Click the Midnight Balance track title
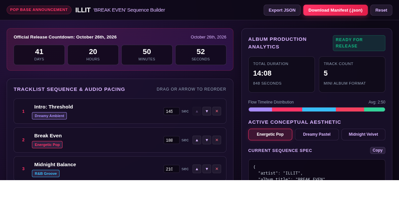The height and width of the screenshot is (209, 399). click(55, 165)
